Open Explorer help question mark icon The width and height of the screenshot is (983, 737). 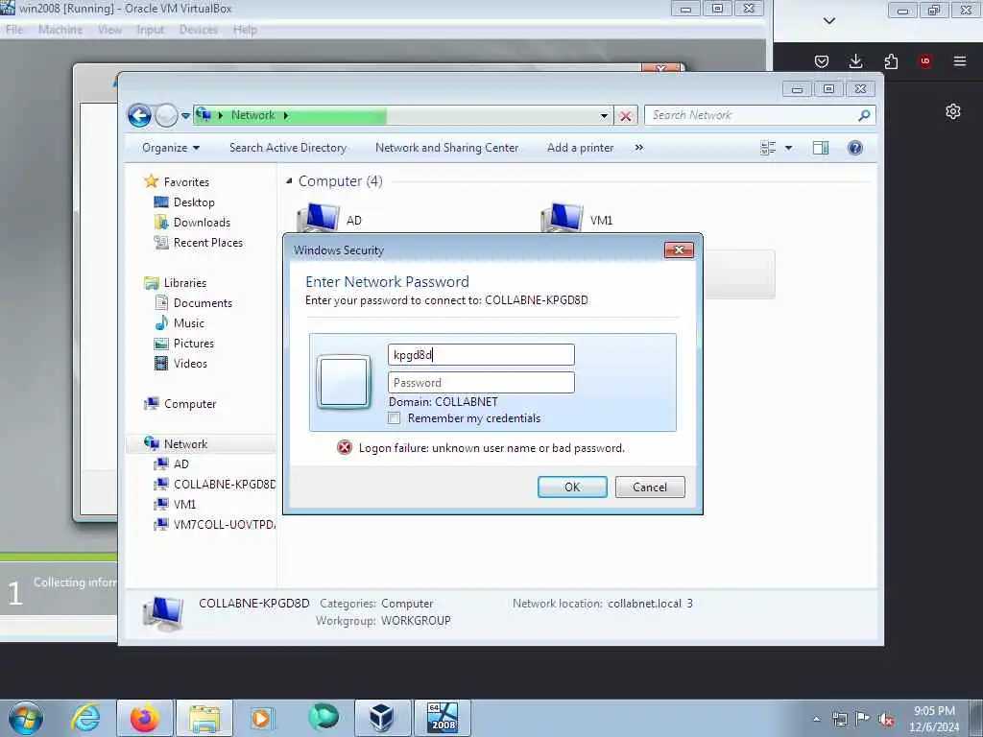(854, 148)
